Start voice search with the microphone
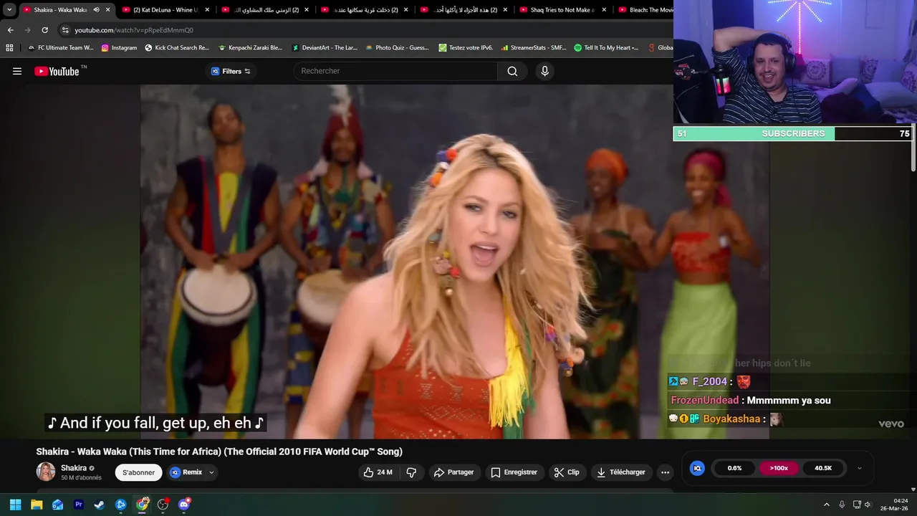 [544, 71]
